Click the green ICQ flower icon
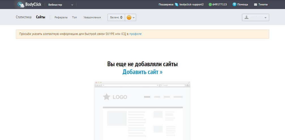Image resolution: width=285 pixels, height=140 pixels. (210, 5)
